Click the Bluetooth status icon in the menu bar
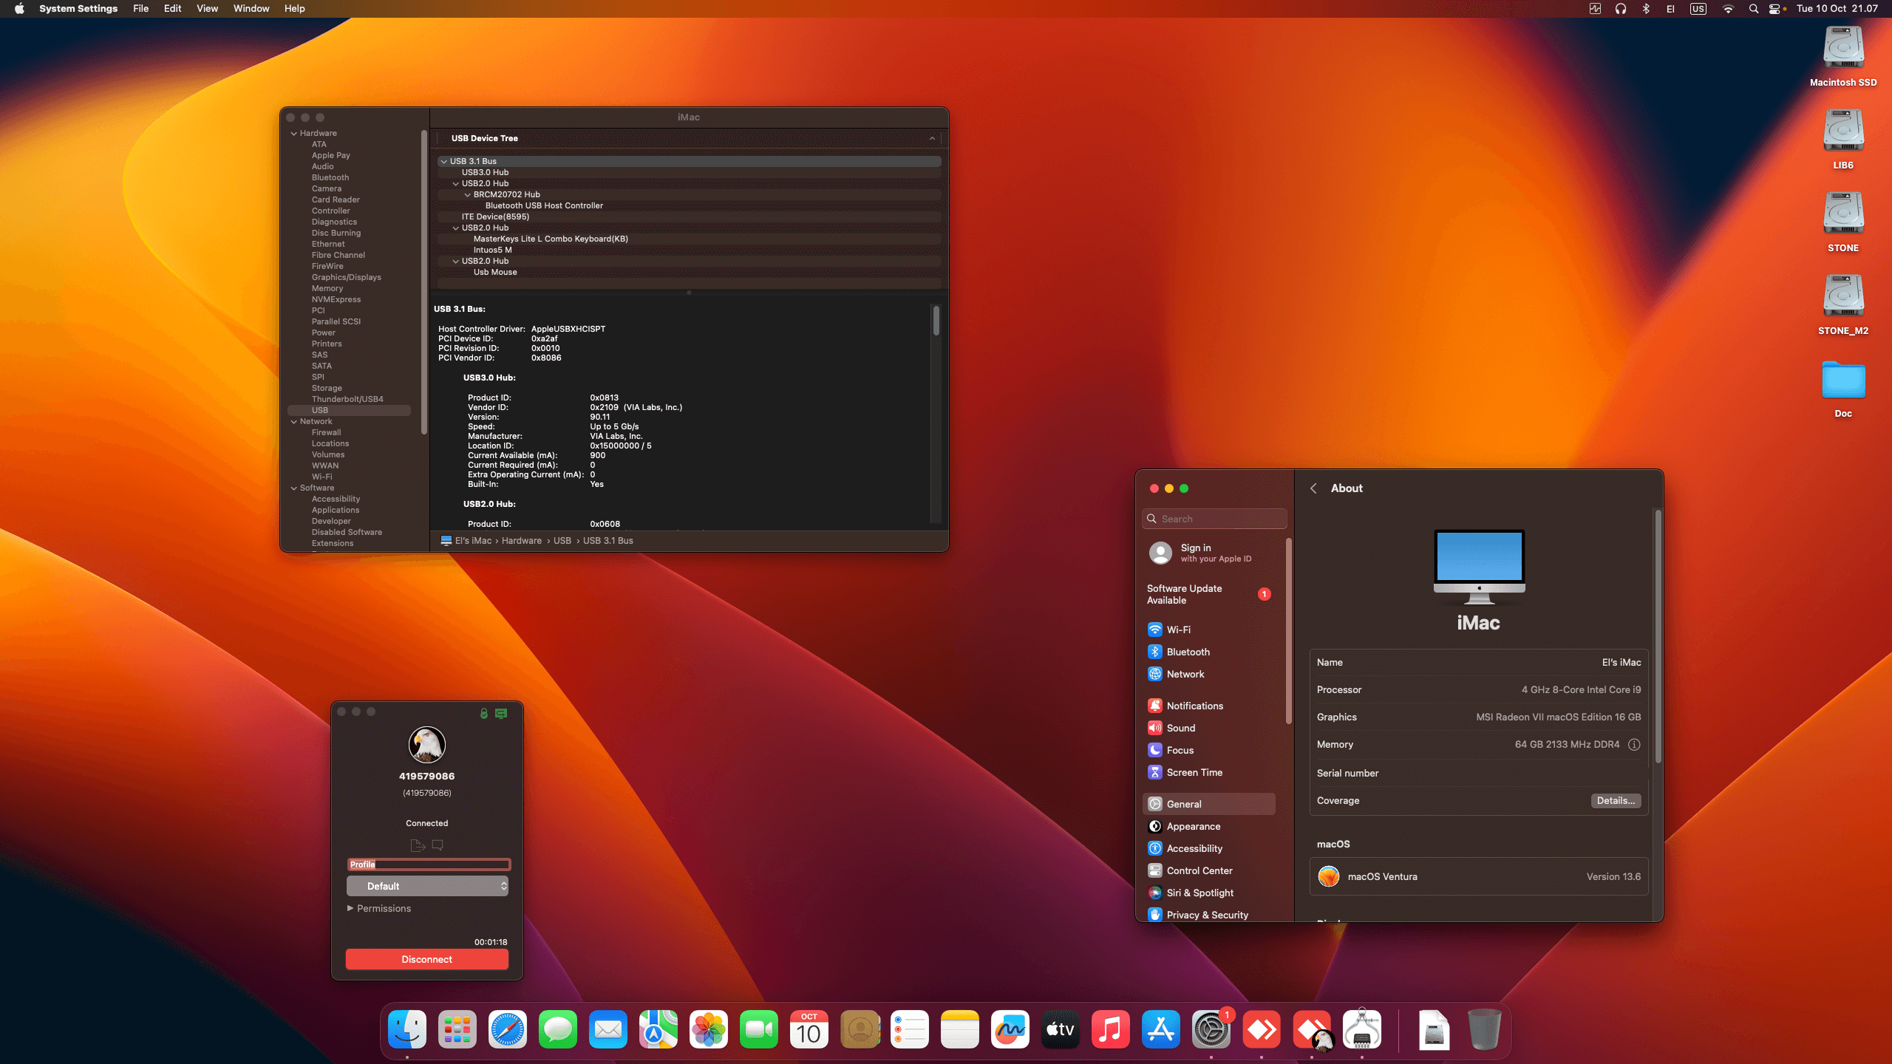The height and width of the screenshot is (1064, 1892). click(1644, 9)
